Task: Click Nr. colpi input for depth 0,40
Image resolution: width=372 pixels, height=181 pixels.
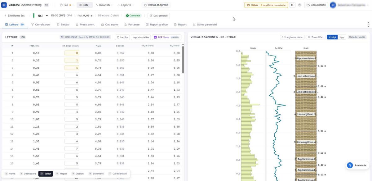Action: click(x=72, y=75)
